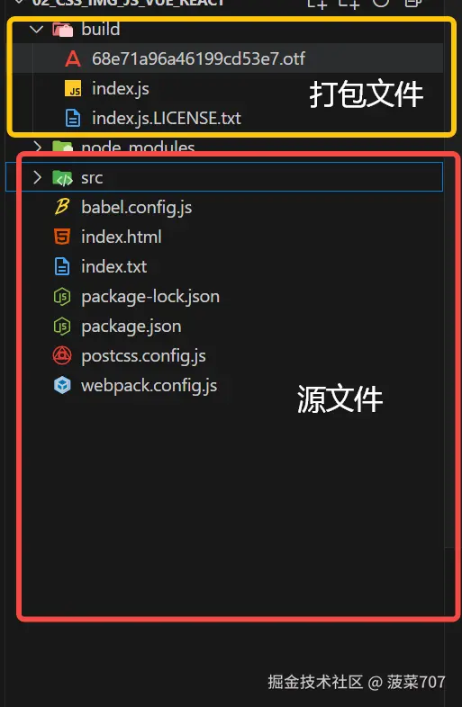
Task: Click New Folder icon in explorer header
Action: (349, 4)
